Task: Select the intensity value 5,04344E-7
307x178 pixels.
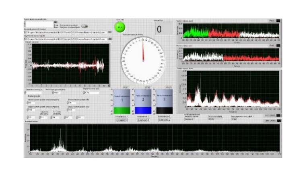Action: (x=165, y=120)
